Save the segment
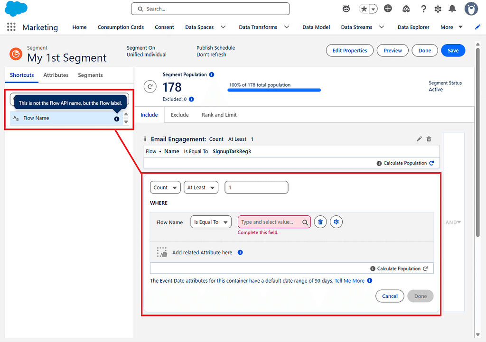 (x=453, y=50)
